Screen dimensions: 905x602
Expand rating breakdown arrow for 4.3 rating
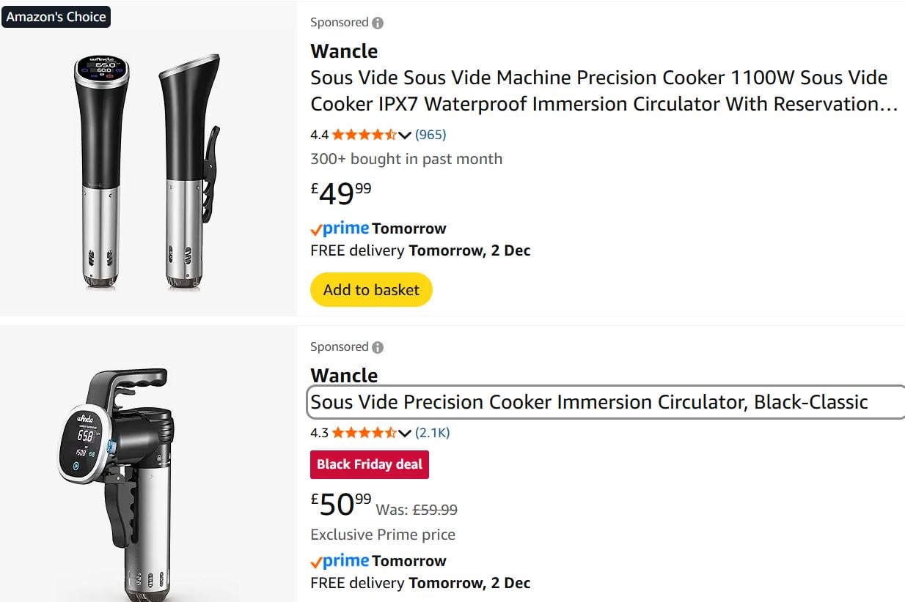pyautogui.click(x=405, y=434)
